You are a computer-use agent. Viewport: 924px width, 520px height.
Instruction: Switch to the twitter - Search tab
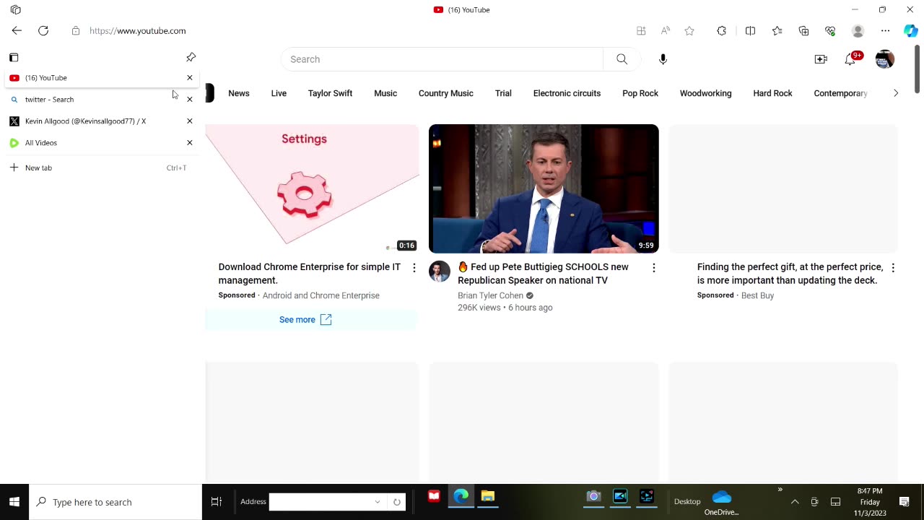101,99
